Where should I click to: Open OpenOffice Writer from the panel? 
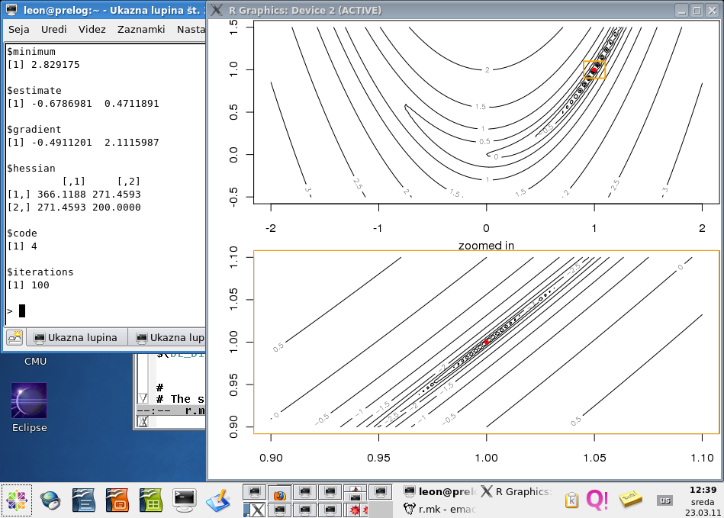[x=83, y=500]
